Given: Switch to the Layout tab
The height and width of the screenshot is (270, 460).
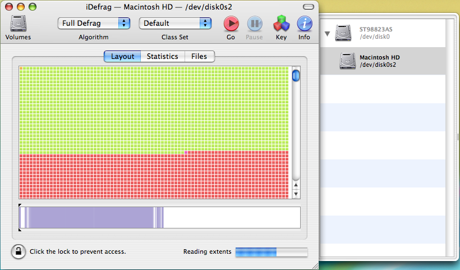Looking at the screenshot, I should tap(122, 56).
